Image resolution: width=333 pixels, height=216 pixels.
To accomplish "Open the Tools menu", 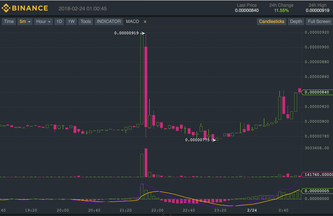I will click(85, 21).
